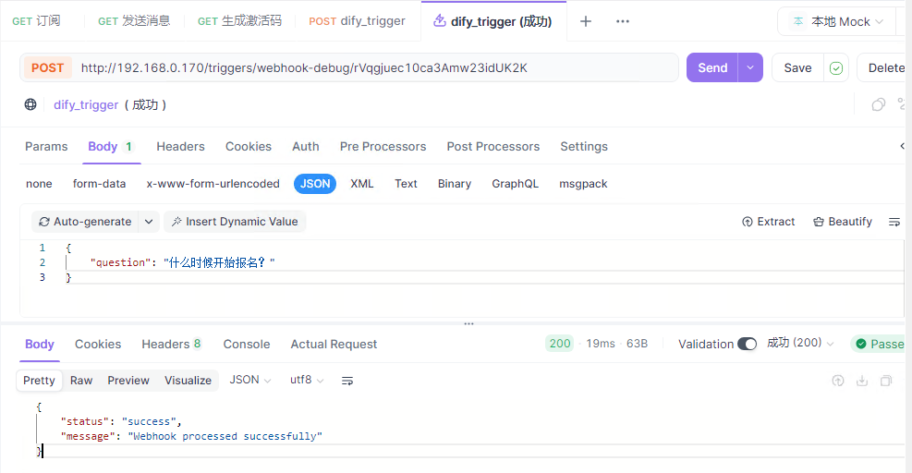Select the Text body type

point(406,184)
